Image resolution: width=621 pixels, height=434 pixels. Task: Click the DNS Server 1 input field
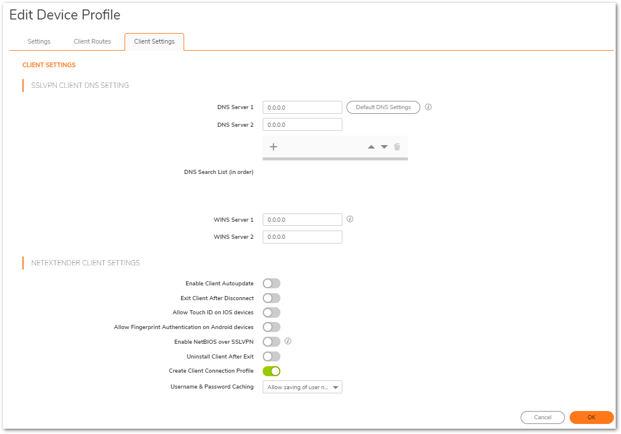[302, 108]
